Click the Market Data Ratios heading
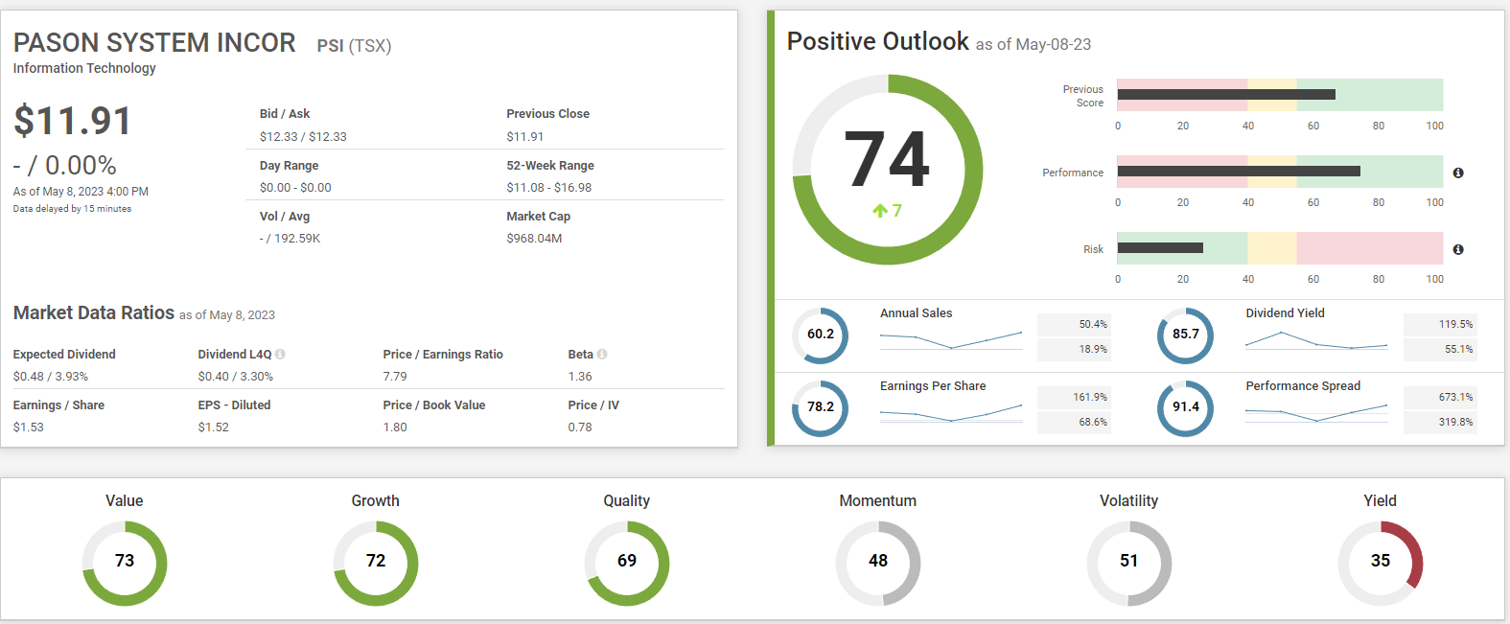This screenshot has width=1510, height=624. (94, 313)
